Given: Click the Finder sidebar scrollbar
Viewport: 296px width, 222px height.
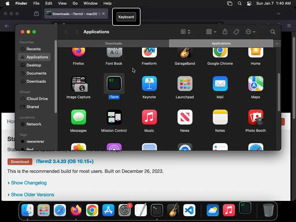Looking at the screenshot, I should [x=55, y=77].
